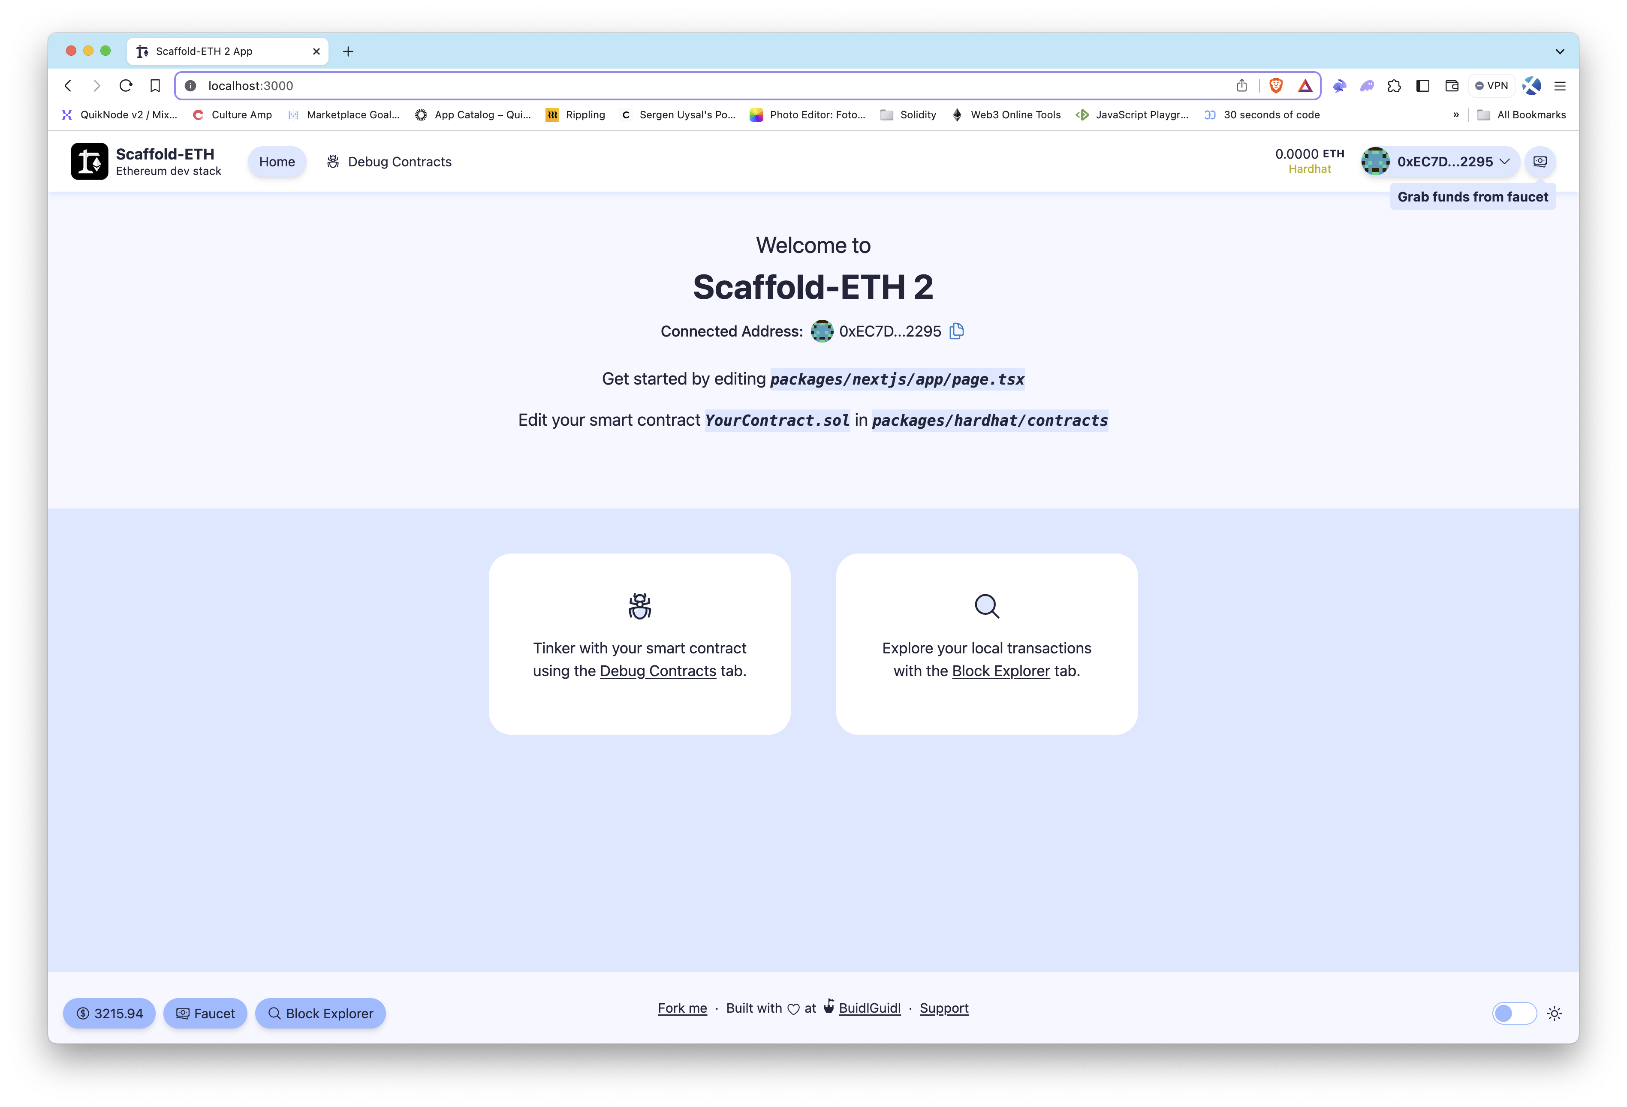Click the sun icon beside theme switch
This screenshot has width=1627, height=1107.
[x=1554, y=1013]
